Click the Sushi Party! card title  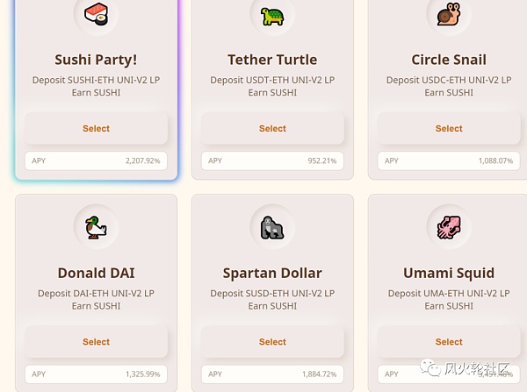(96, 60)
